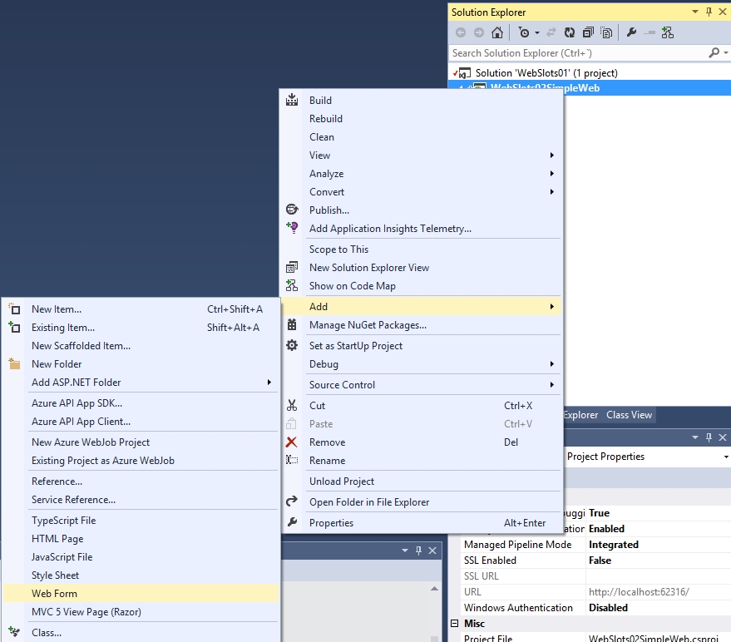This screenshot has height=642, width=731.
Task: Collapse All in Solution Explorer toolbar
Action: click(x=588, y=32)
